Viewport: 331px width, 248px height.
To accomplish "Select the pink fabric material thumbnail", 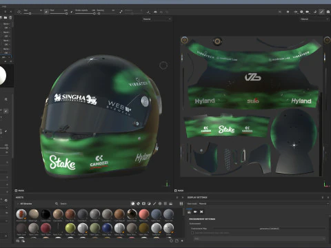I will tap(144, 214).
